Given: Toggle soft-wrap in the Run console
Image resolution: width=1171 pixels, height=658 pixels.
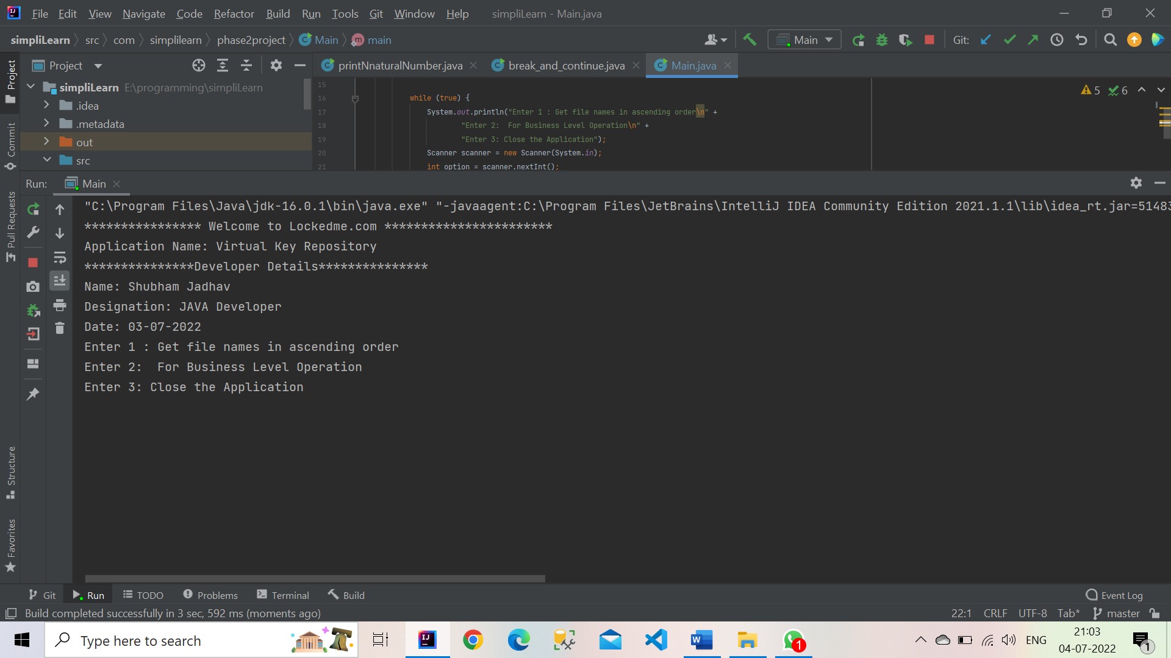Looking at the screenshot, I should point(60,258).
